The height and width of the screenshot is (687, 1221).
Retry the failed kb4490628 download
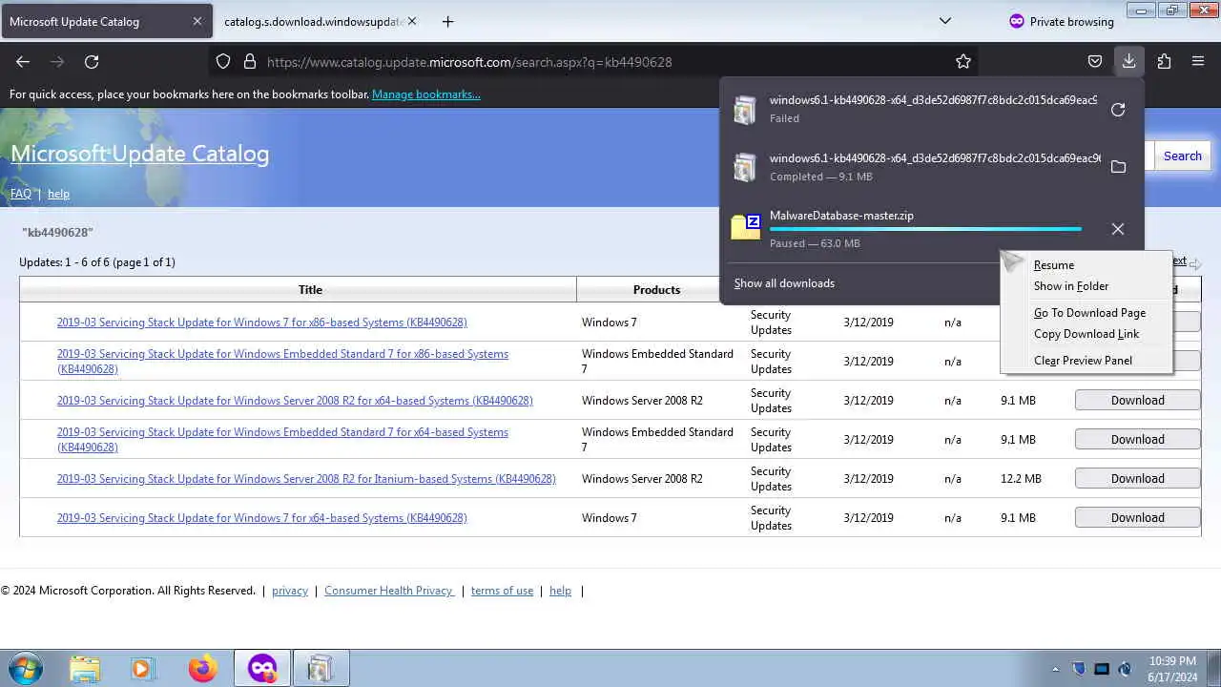tap(1118, 110)
